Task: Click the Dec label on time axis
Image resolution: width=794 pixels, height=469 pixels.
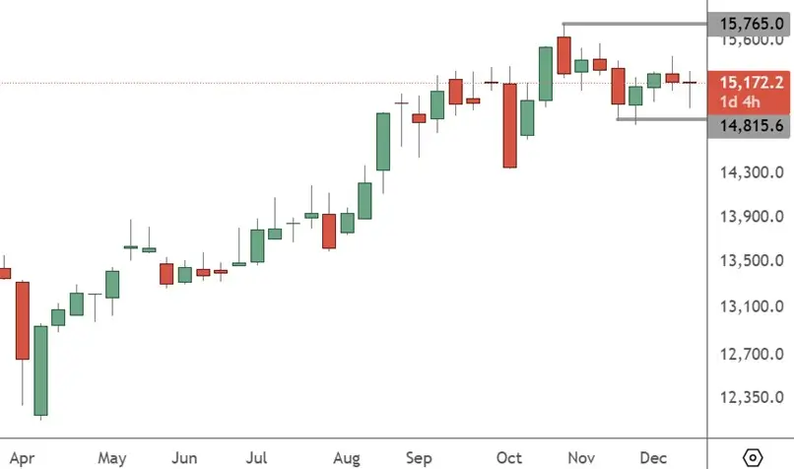Action: coord(654,458)
